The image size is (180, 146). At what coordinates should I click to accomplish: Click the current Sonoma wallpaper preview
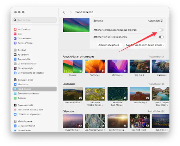point(76,25)
